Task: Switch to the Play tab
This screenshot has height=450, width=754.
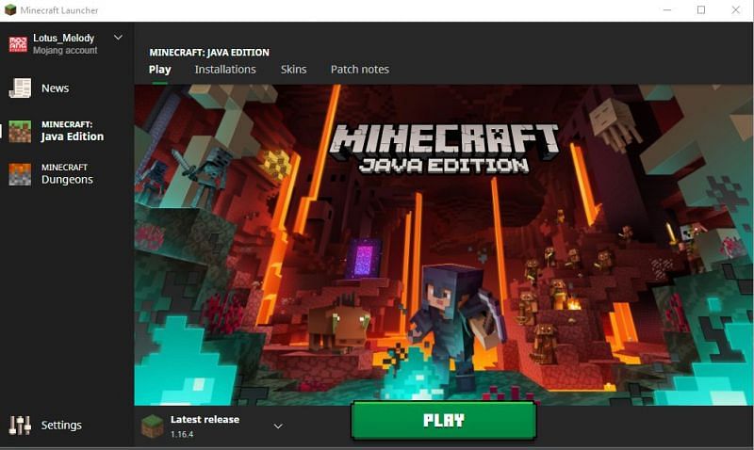Action: click(159, 70)
